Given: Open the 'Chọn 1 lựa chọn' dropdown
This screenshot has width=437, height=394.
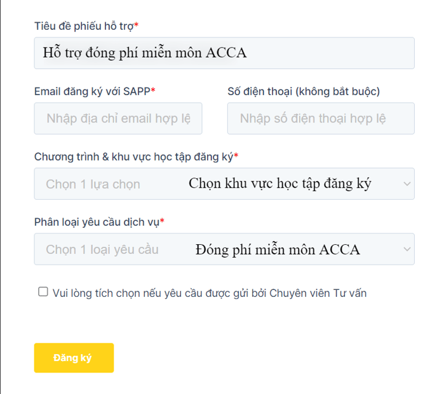Looking at the screenshot, I should pyautogui.click(x=224, y=184).
